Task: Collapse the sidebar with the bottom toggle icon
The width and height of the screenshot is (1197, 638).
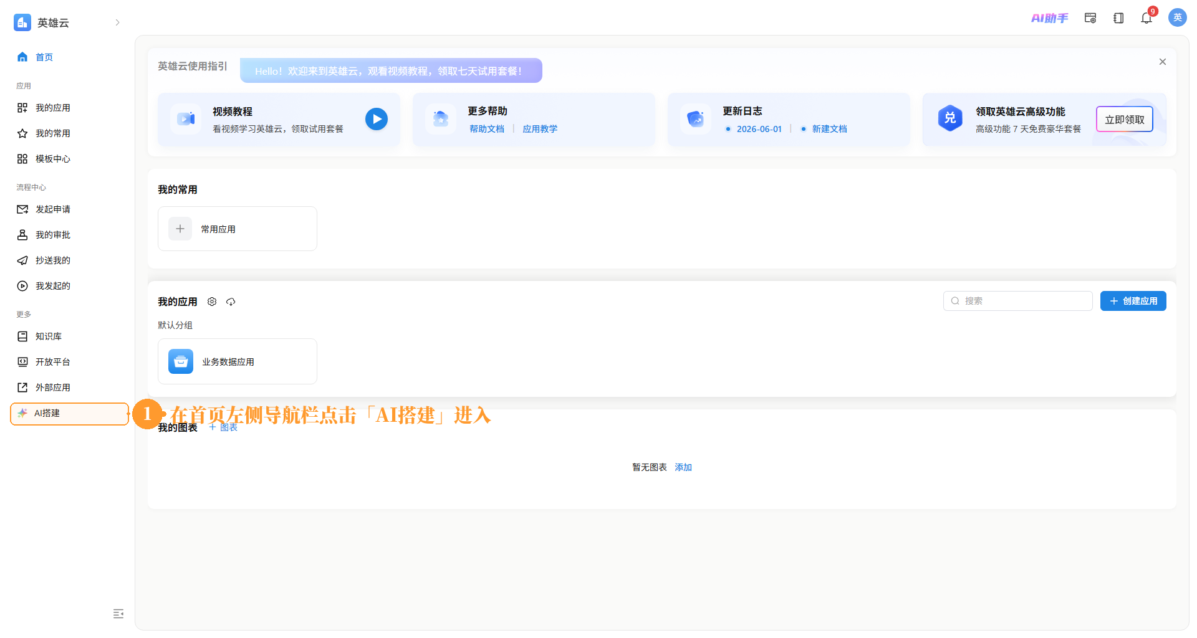Action: click(118, 614)
